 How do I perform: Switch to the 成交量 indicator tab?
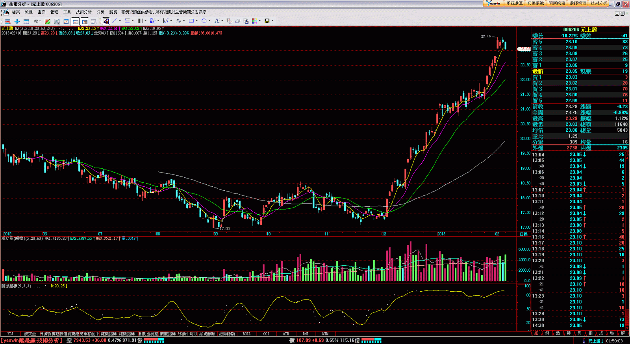click(x=30, y=334)
